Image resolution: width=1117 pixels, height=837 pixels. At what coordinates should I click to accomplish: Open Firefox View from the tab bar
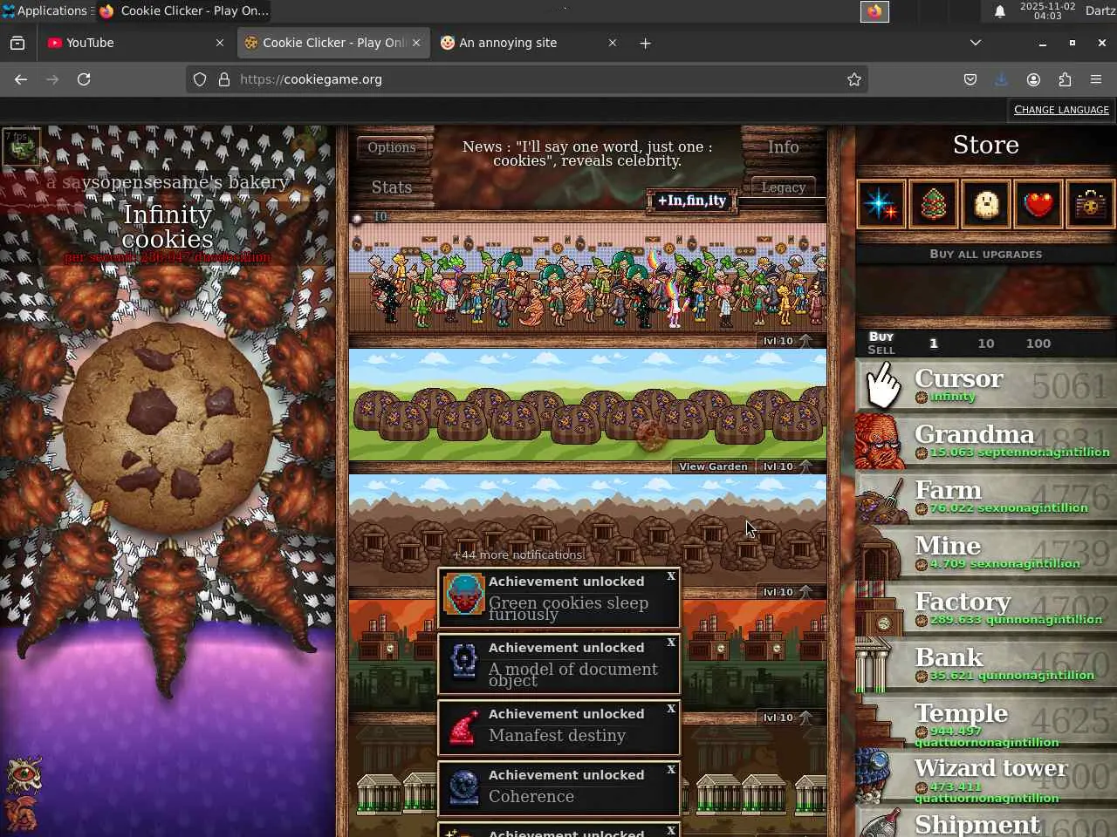pos(17,43)
